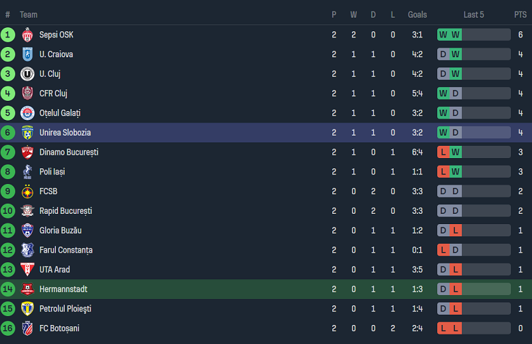This screenshot has height=344, width=532.
Task: Select the Farul Constanța team name
Action: 65,250
